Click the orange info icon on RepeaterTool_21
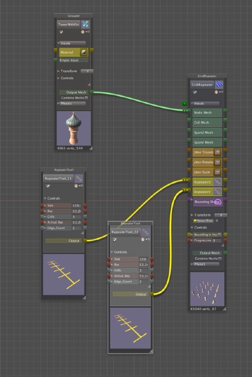252x377 pixels. click(x=76, y=186)
